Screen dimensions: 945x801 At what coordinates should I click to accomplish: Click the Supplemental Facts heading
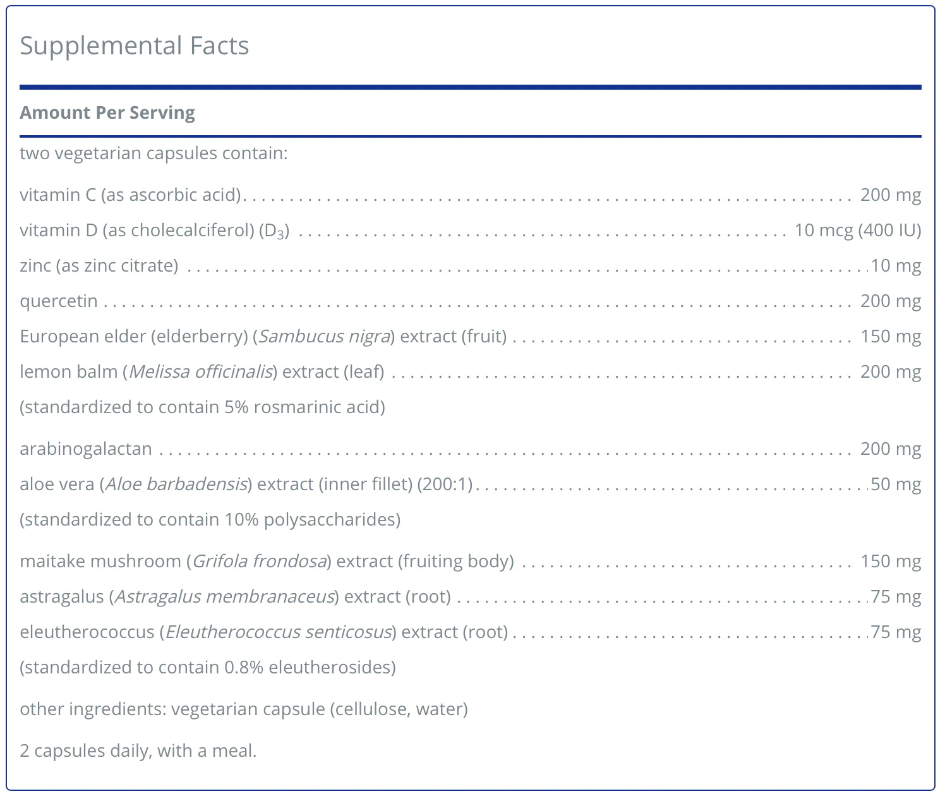pos(135,46)
